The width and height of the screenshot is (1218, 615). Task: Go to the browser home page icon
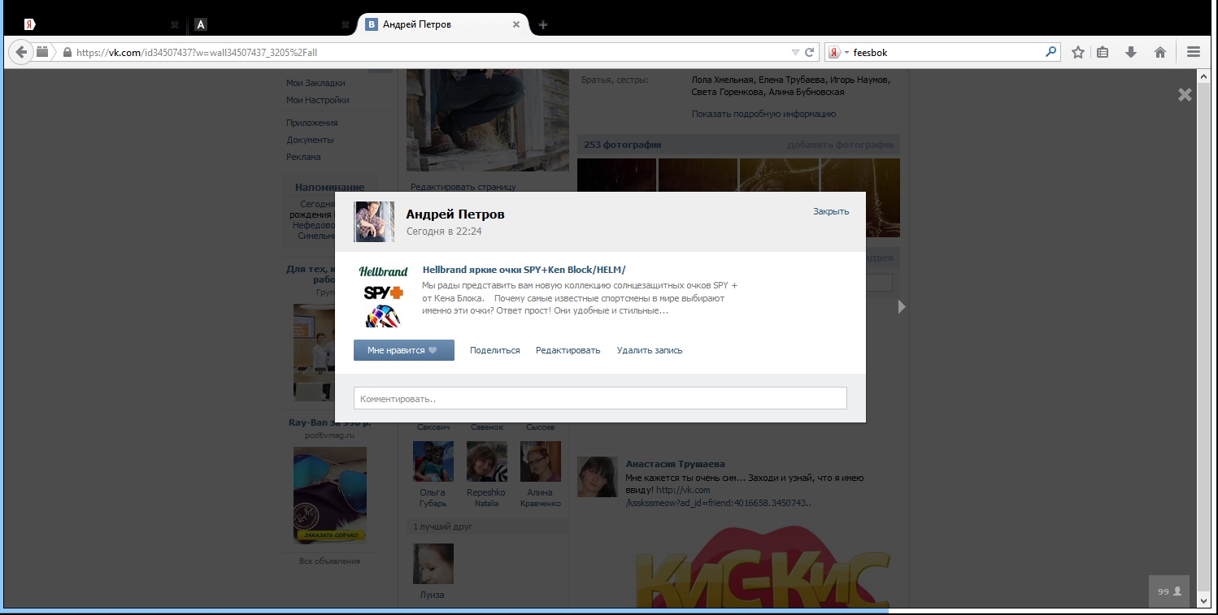click(1160, 52)
